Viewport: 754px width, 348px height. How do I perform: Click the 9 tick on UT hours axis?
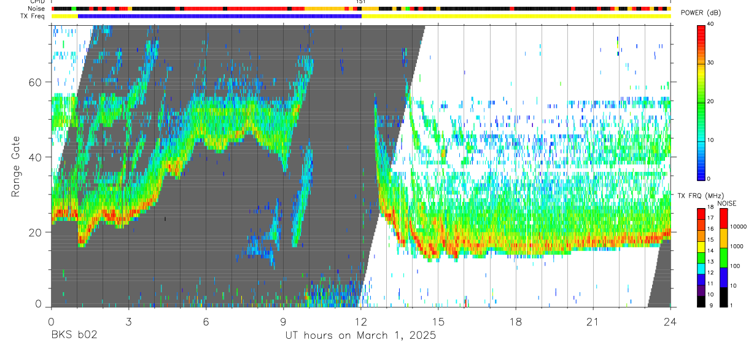(x=283, y=322)
